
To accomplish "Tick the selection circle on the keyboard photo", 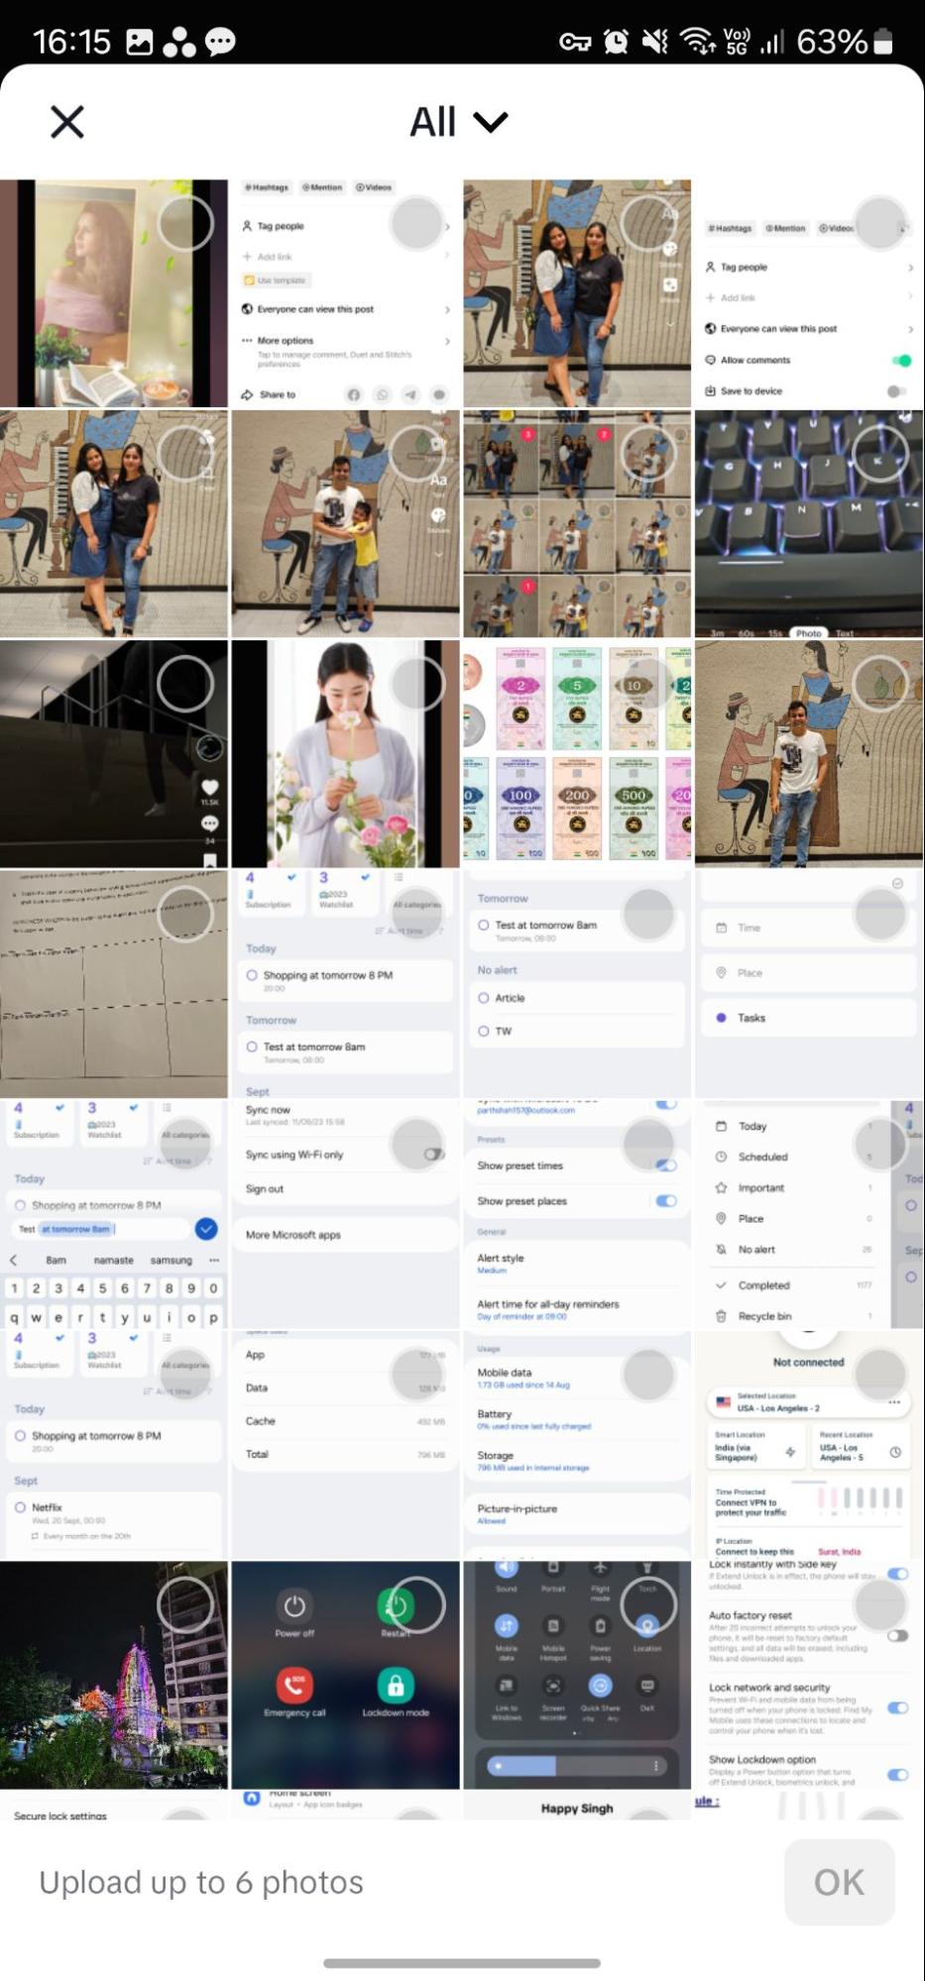I will (880, 454).
